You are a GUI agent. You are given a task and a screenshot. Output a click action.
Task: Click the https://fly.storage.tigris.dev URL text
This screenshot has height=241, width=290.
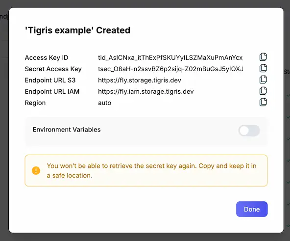point(140,80)
